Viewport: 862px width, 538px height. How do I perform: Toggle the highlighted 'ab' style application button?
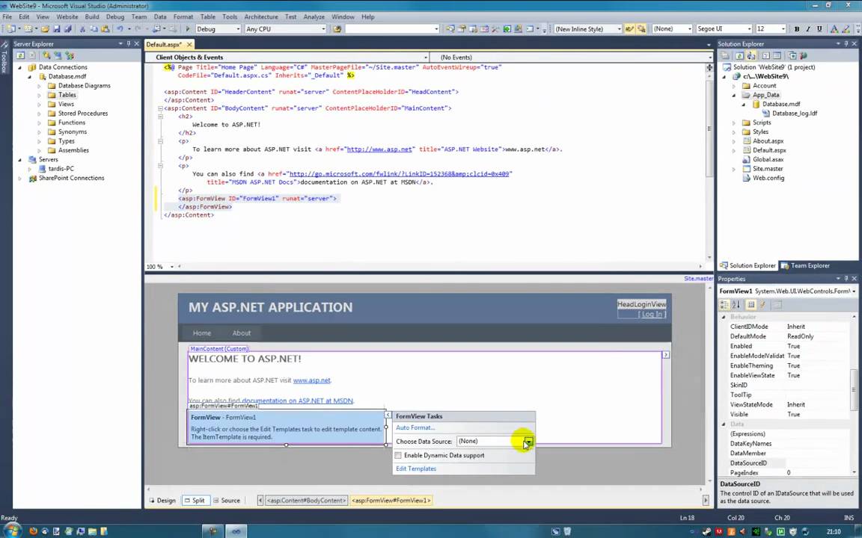(629, 29)
